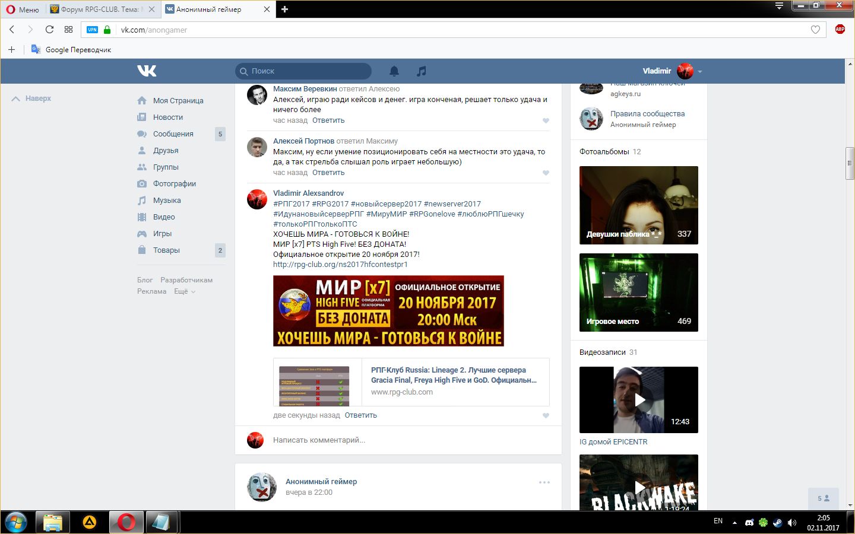Open the rpg-club.org contest link
Image resolution: width=855 pixels, height=534 pixels.
coord(340,265)
